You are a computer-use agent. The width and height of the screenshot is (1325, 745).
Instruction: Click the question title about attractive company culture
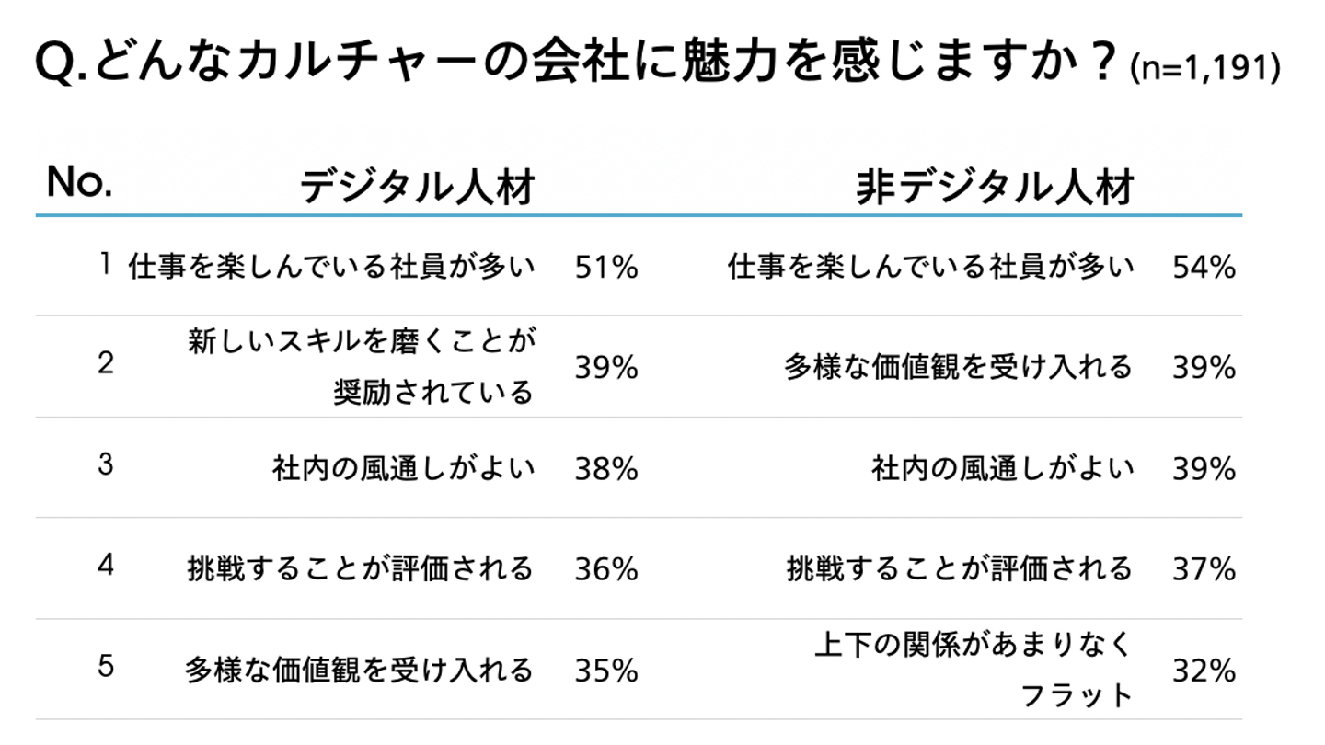tap(575, 63)
